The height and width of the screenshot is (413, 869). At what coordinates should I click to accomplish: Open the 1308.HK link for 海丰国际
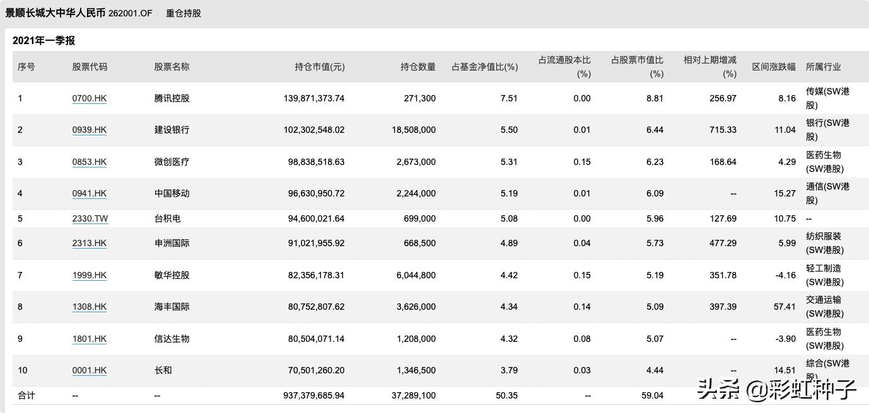[x=90, y=307]
